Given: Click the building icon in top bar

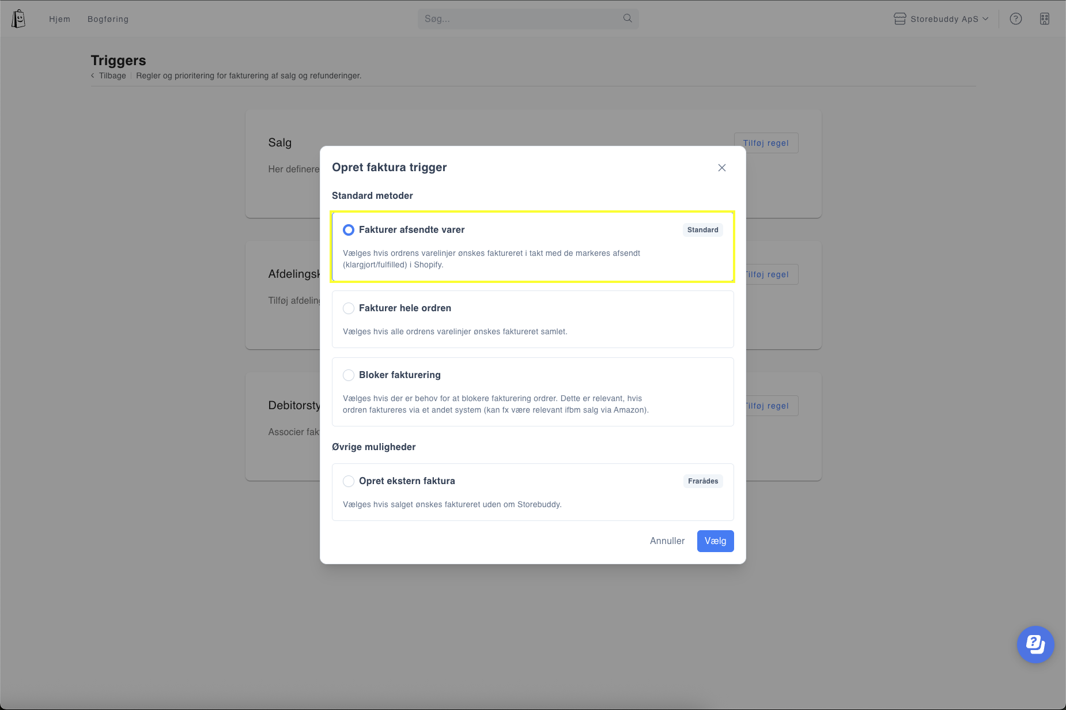Looking at the screenshot, I should [1045, 19].
